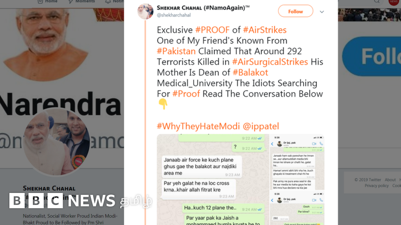Viewport: 401px width, 225px height.
Task: Open Shekhar Chahal's tweet avatar
Action: (x=145, y=11)
